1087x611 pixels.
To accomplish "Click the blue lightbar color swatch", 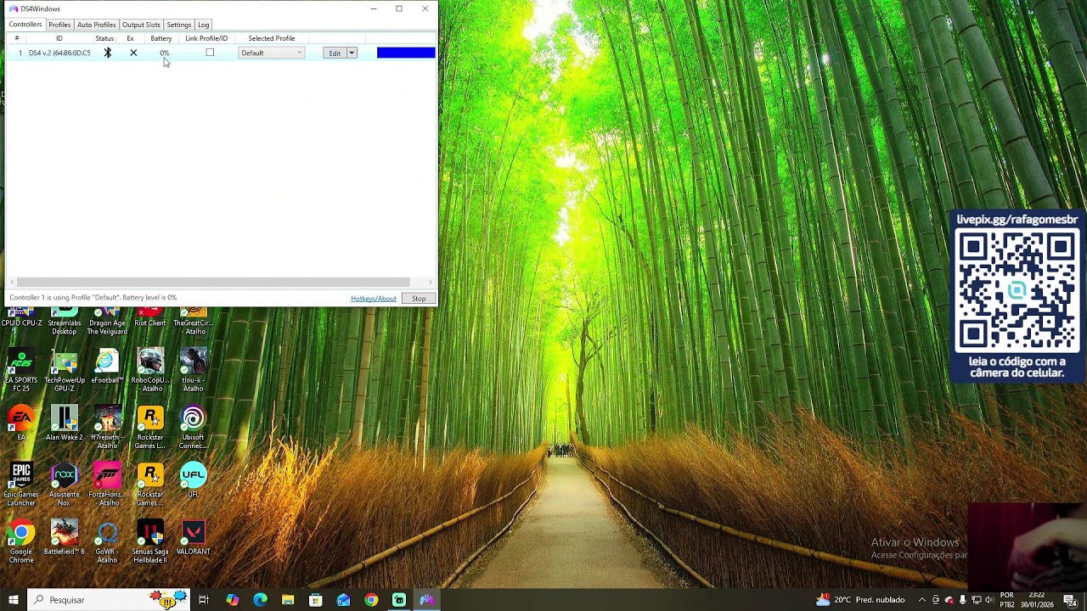I will tap(406, 53).
